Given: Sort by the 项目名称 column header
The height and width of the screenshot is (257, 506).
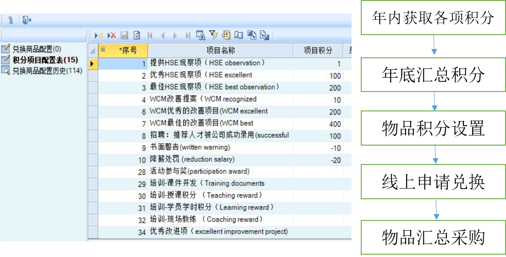Looking at the screenshot, I should click(x=220, y=50).
